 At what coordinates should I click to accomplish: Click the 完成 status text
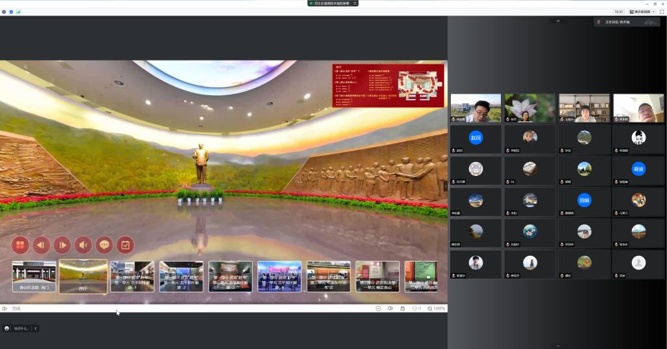pos(16,309)
